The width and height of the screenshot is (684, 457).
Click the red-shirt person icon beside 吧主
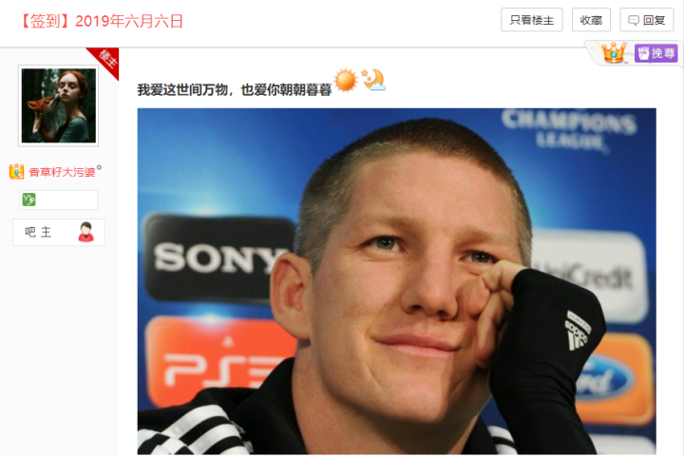click(x=85, y=232)
